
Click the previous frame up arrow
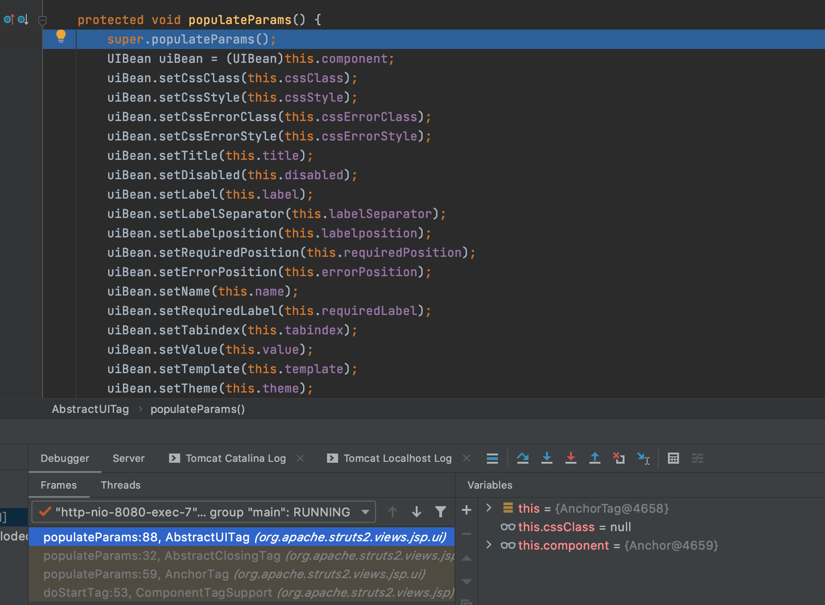393,512
